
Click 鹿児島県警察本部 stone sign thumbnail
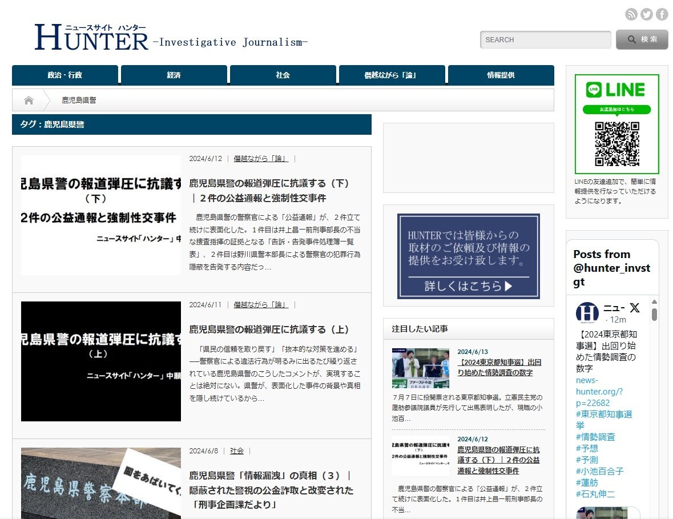pyautogui.click(x=101, y=484)
